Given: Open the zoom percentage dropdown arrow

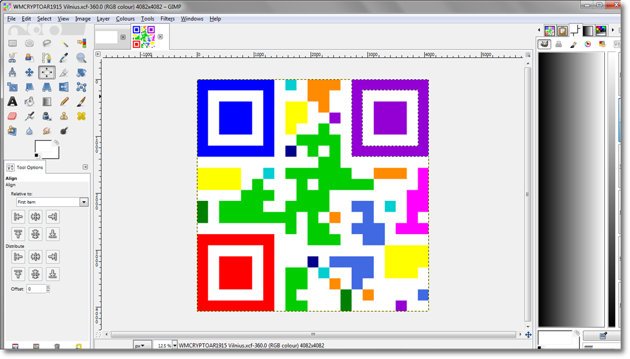Looking at the screenshot, I should click(x=174, y=346).
